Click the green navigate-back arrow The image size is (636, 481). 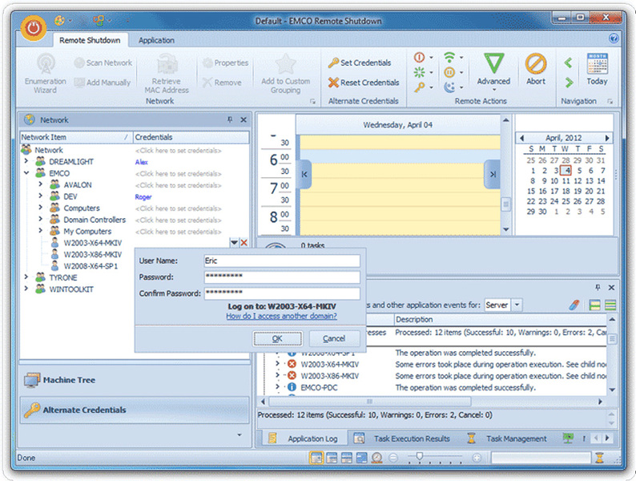click(568, 63)
